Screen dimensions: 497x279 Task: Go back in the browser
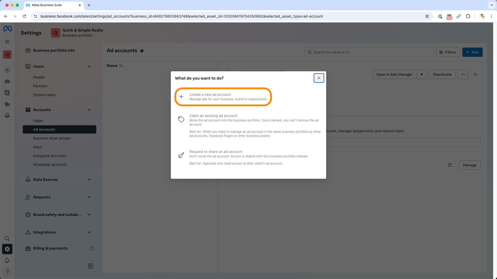point(6,16)
